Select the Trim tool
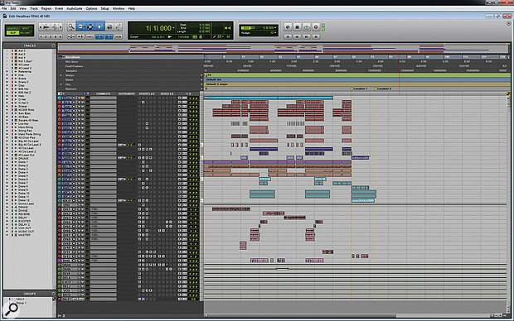 point(81,26)
